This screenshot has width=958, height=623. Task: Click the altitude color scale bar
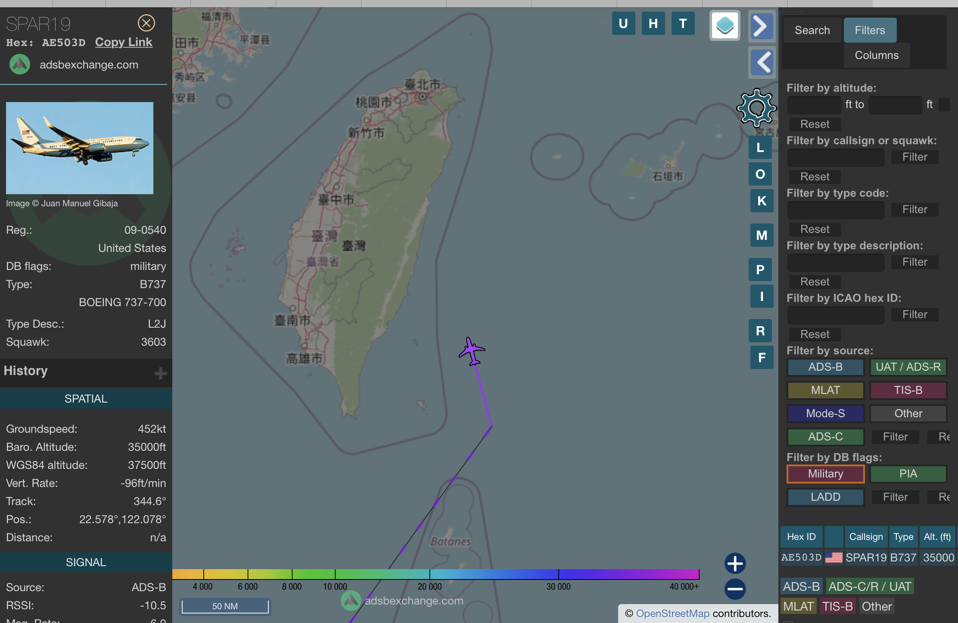(435, 574)
